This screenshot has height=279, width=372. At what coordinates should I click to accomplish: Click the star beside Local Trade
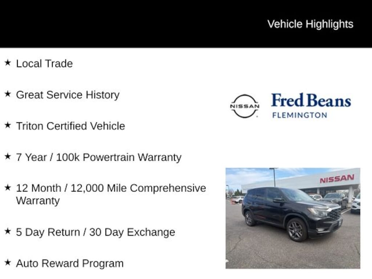[8, 63]
